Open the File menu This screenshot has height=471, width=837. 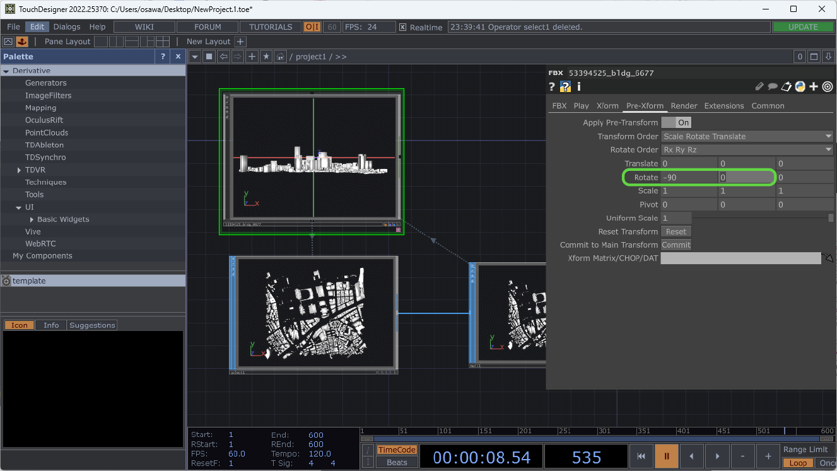point(13,27)
